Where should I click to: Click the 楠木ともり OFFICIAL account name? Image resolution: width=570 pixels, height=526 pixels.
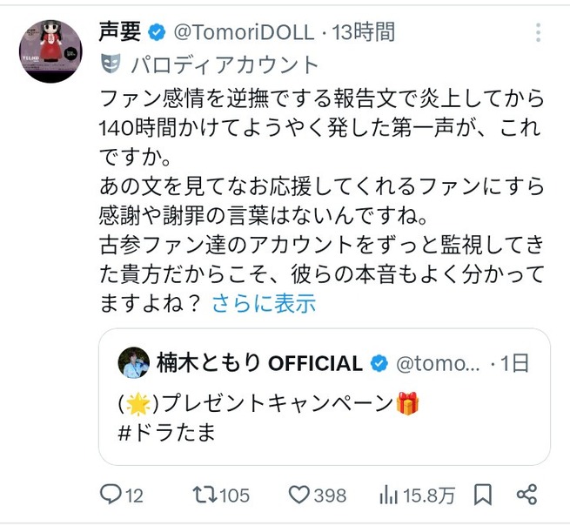pos(259,363)
